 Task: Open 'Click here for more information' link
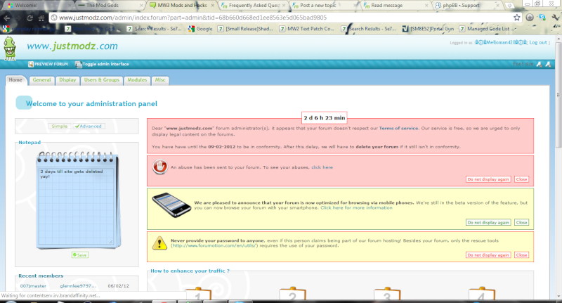coord(356,207)
